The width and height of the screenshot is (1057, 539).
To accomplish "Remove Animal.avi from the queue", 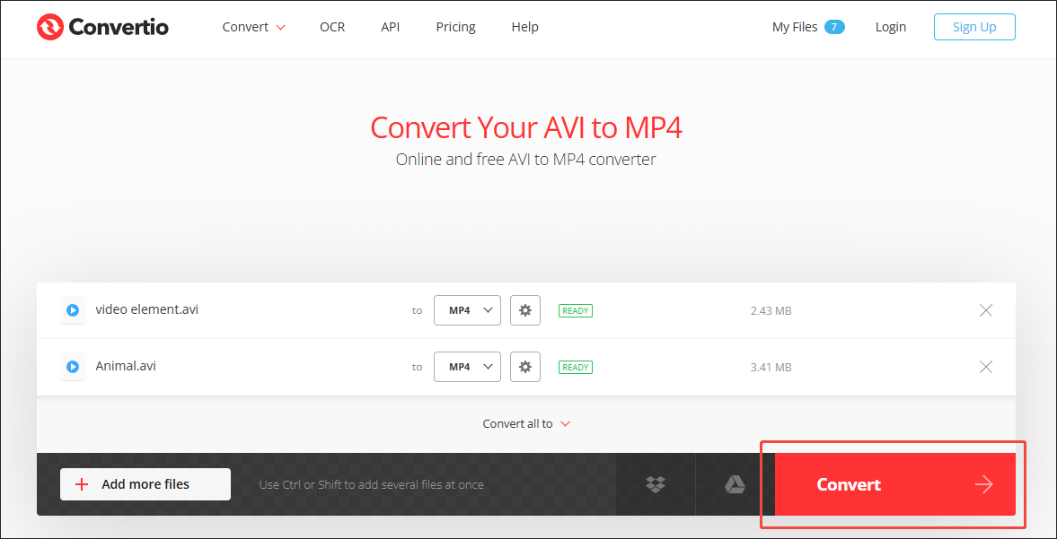I will pos(985,367).
